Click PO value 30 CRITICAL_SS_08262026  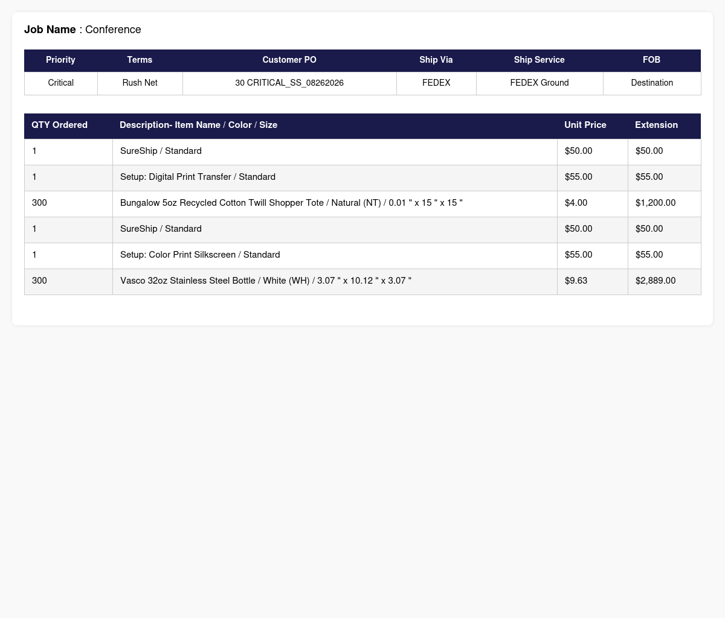click(289, 83)
